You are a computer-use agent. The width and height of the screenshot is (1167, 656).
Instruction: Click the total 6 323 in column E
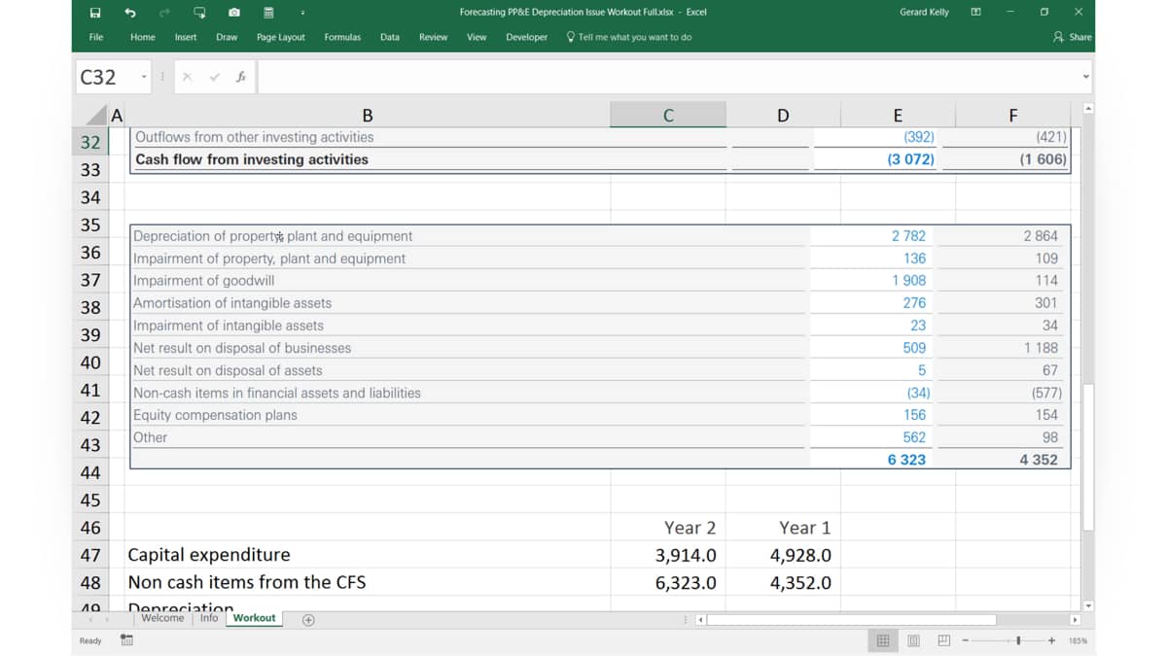point(906,460)
